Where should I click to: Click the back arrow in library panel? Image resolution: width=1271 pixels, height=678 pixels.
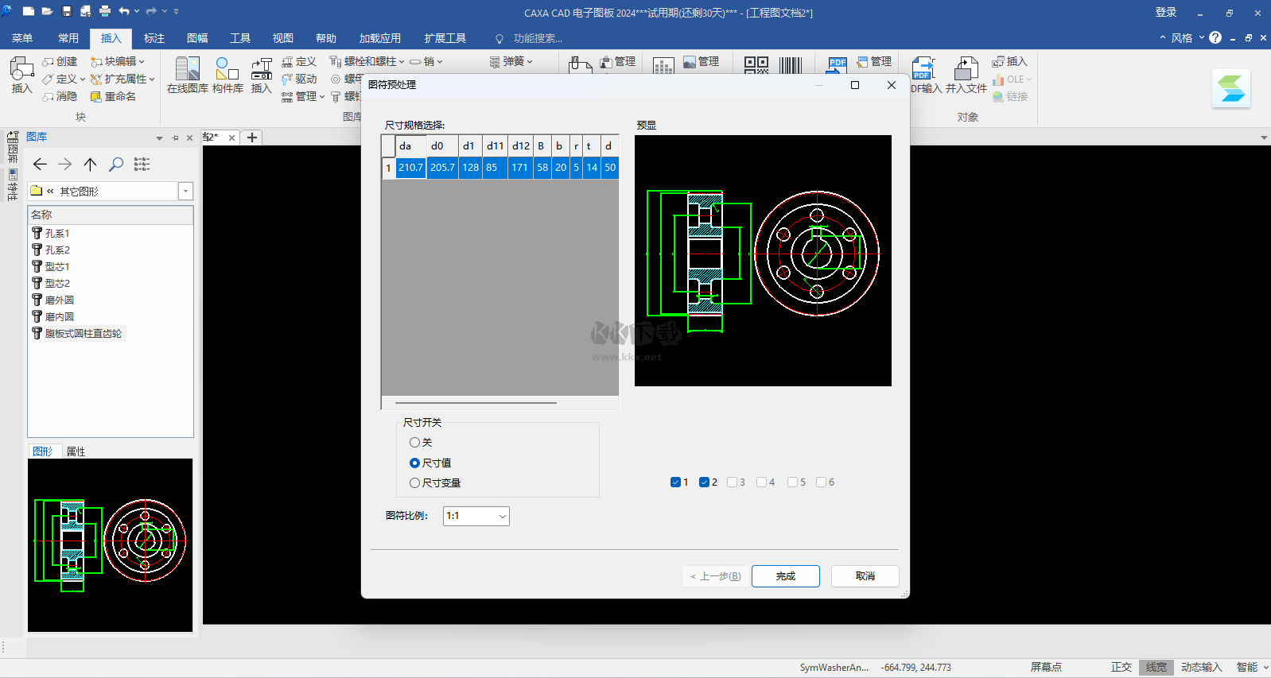(x=40, y=165)
